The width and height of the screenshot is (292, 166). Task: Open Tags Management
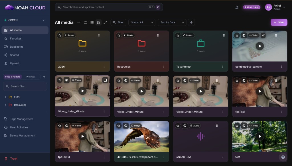click(25, 119)
